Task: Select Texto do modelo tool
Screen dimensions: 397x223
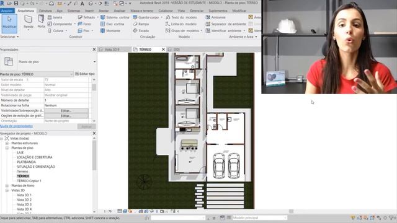Action: click(181, 17)
